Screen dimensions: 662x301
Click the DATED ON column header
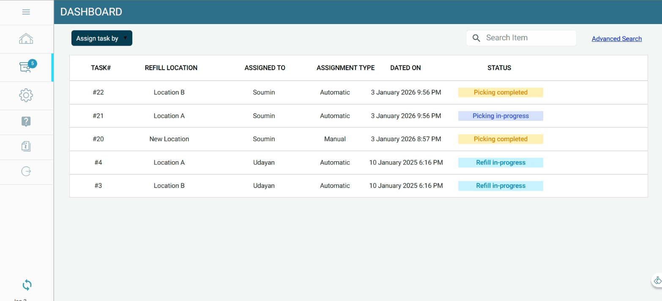click(x=405, y=68)
